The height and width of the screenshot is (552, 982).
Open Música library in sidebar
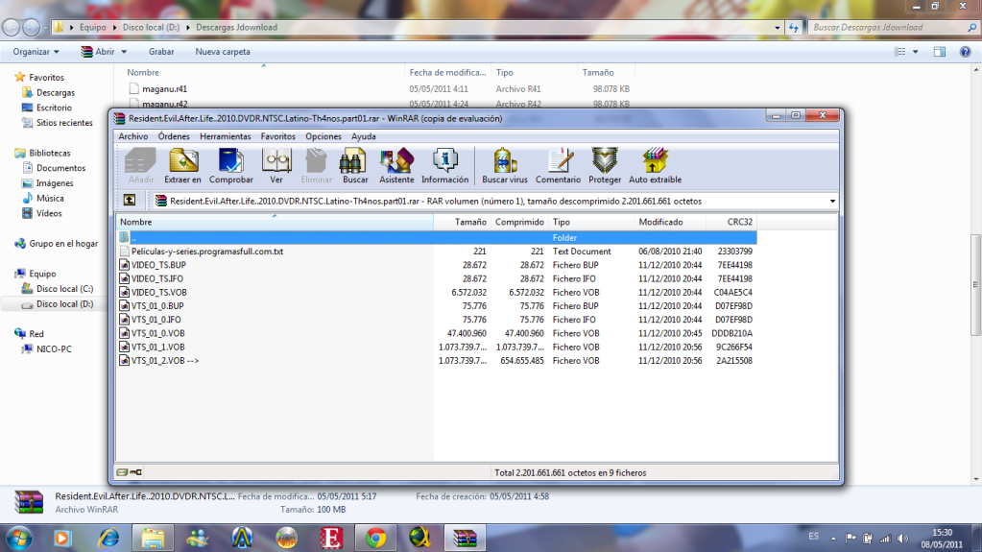tap(50, 198)
